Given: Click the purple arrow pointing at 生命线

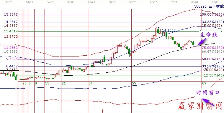Looking at the screenshot, I should pos(202,41).
